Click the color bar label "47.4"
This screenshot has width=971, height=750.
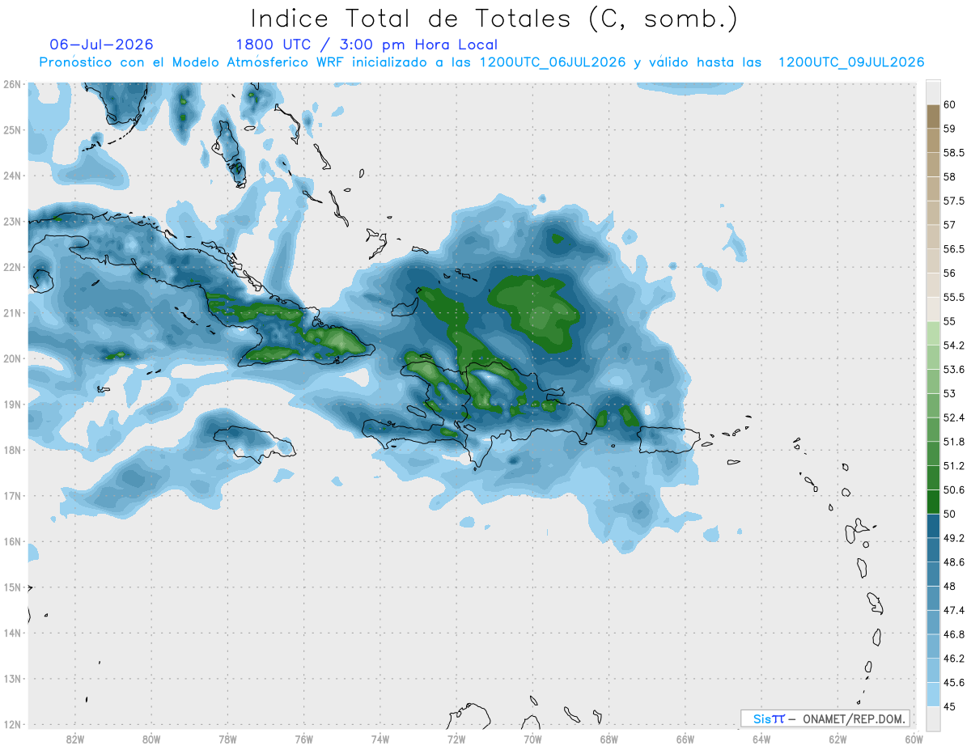click(954, 610)
